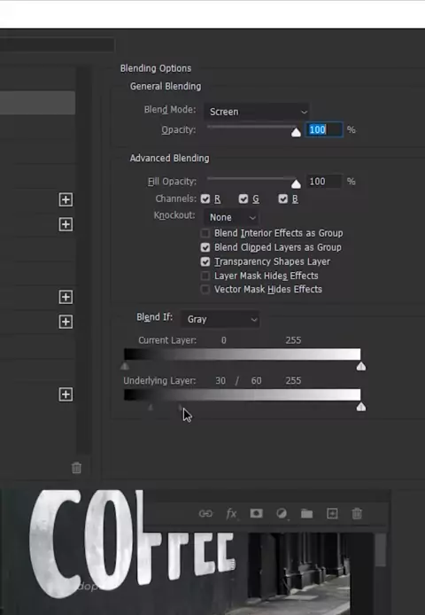The width and height of the screenshot is (425, 615).
Task: Click the topmost effect plus icon in styles list
Action: coord(66,199)
